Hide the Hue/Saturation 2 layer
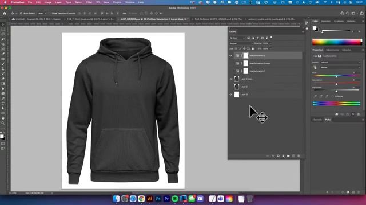The image size is (366, 205). [230, 56]
